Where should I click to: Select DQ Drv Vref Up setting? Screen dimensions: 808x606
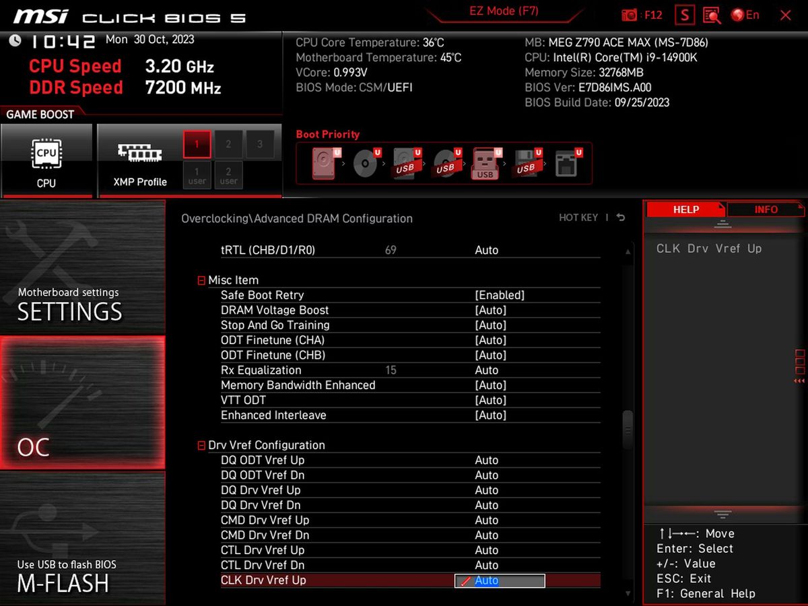[410, 490]
